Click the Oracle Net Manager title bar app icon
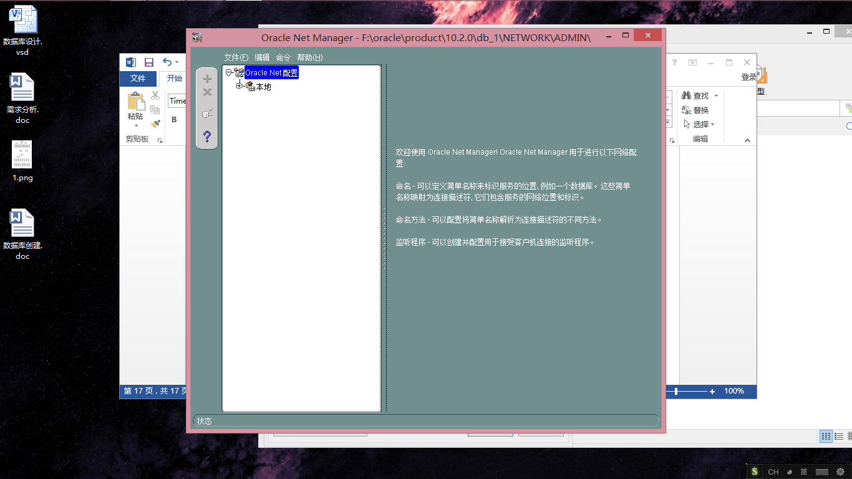 coord(197,37)
